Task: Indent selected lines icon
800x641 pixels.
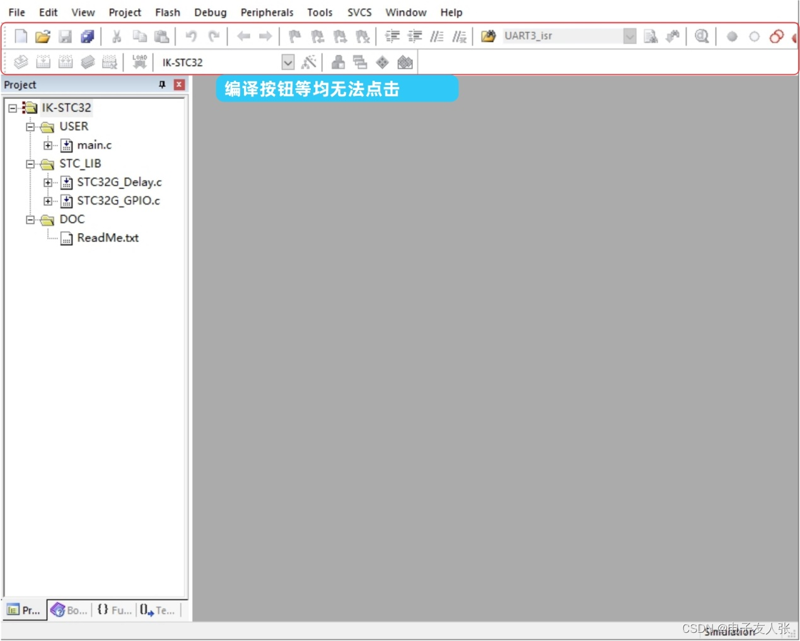Action: point(392,37)
